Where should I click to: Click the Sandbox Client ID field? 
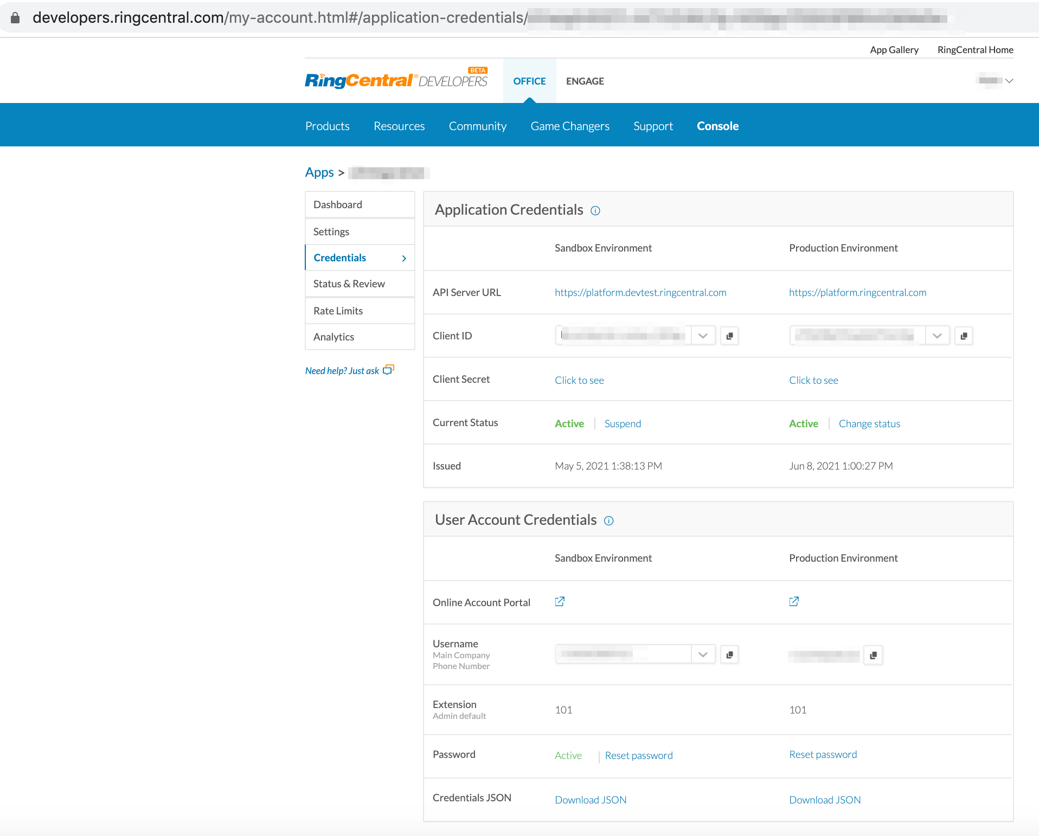pyautogui.click(x=623, y=336)
